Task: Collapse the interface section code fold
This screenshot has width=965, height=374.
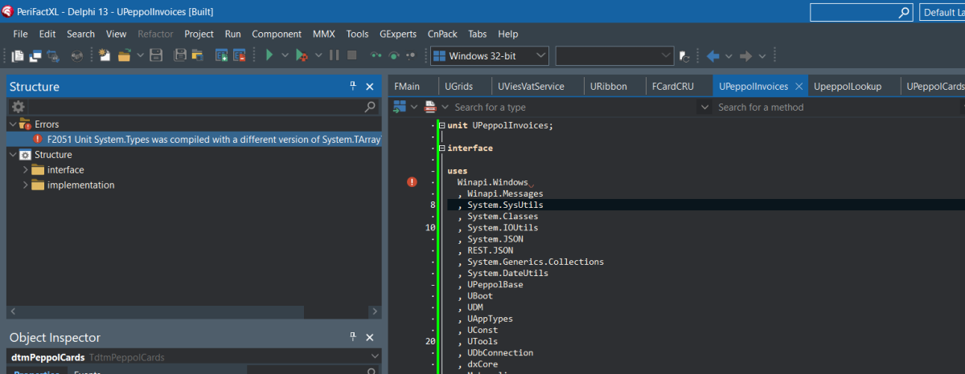Action: tap(441, 148)
